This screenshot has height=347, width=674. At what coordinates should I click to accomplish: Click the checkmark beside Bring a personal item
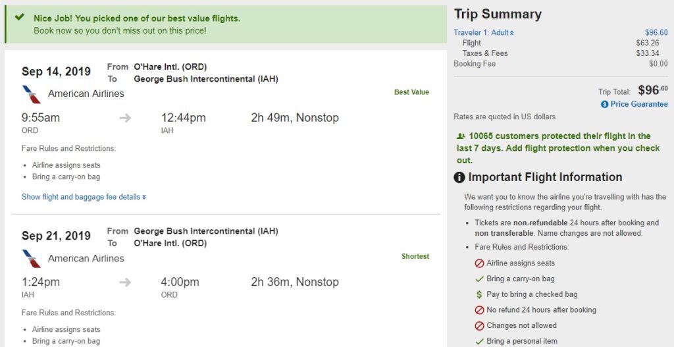pos(479,341)
